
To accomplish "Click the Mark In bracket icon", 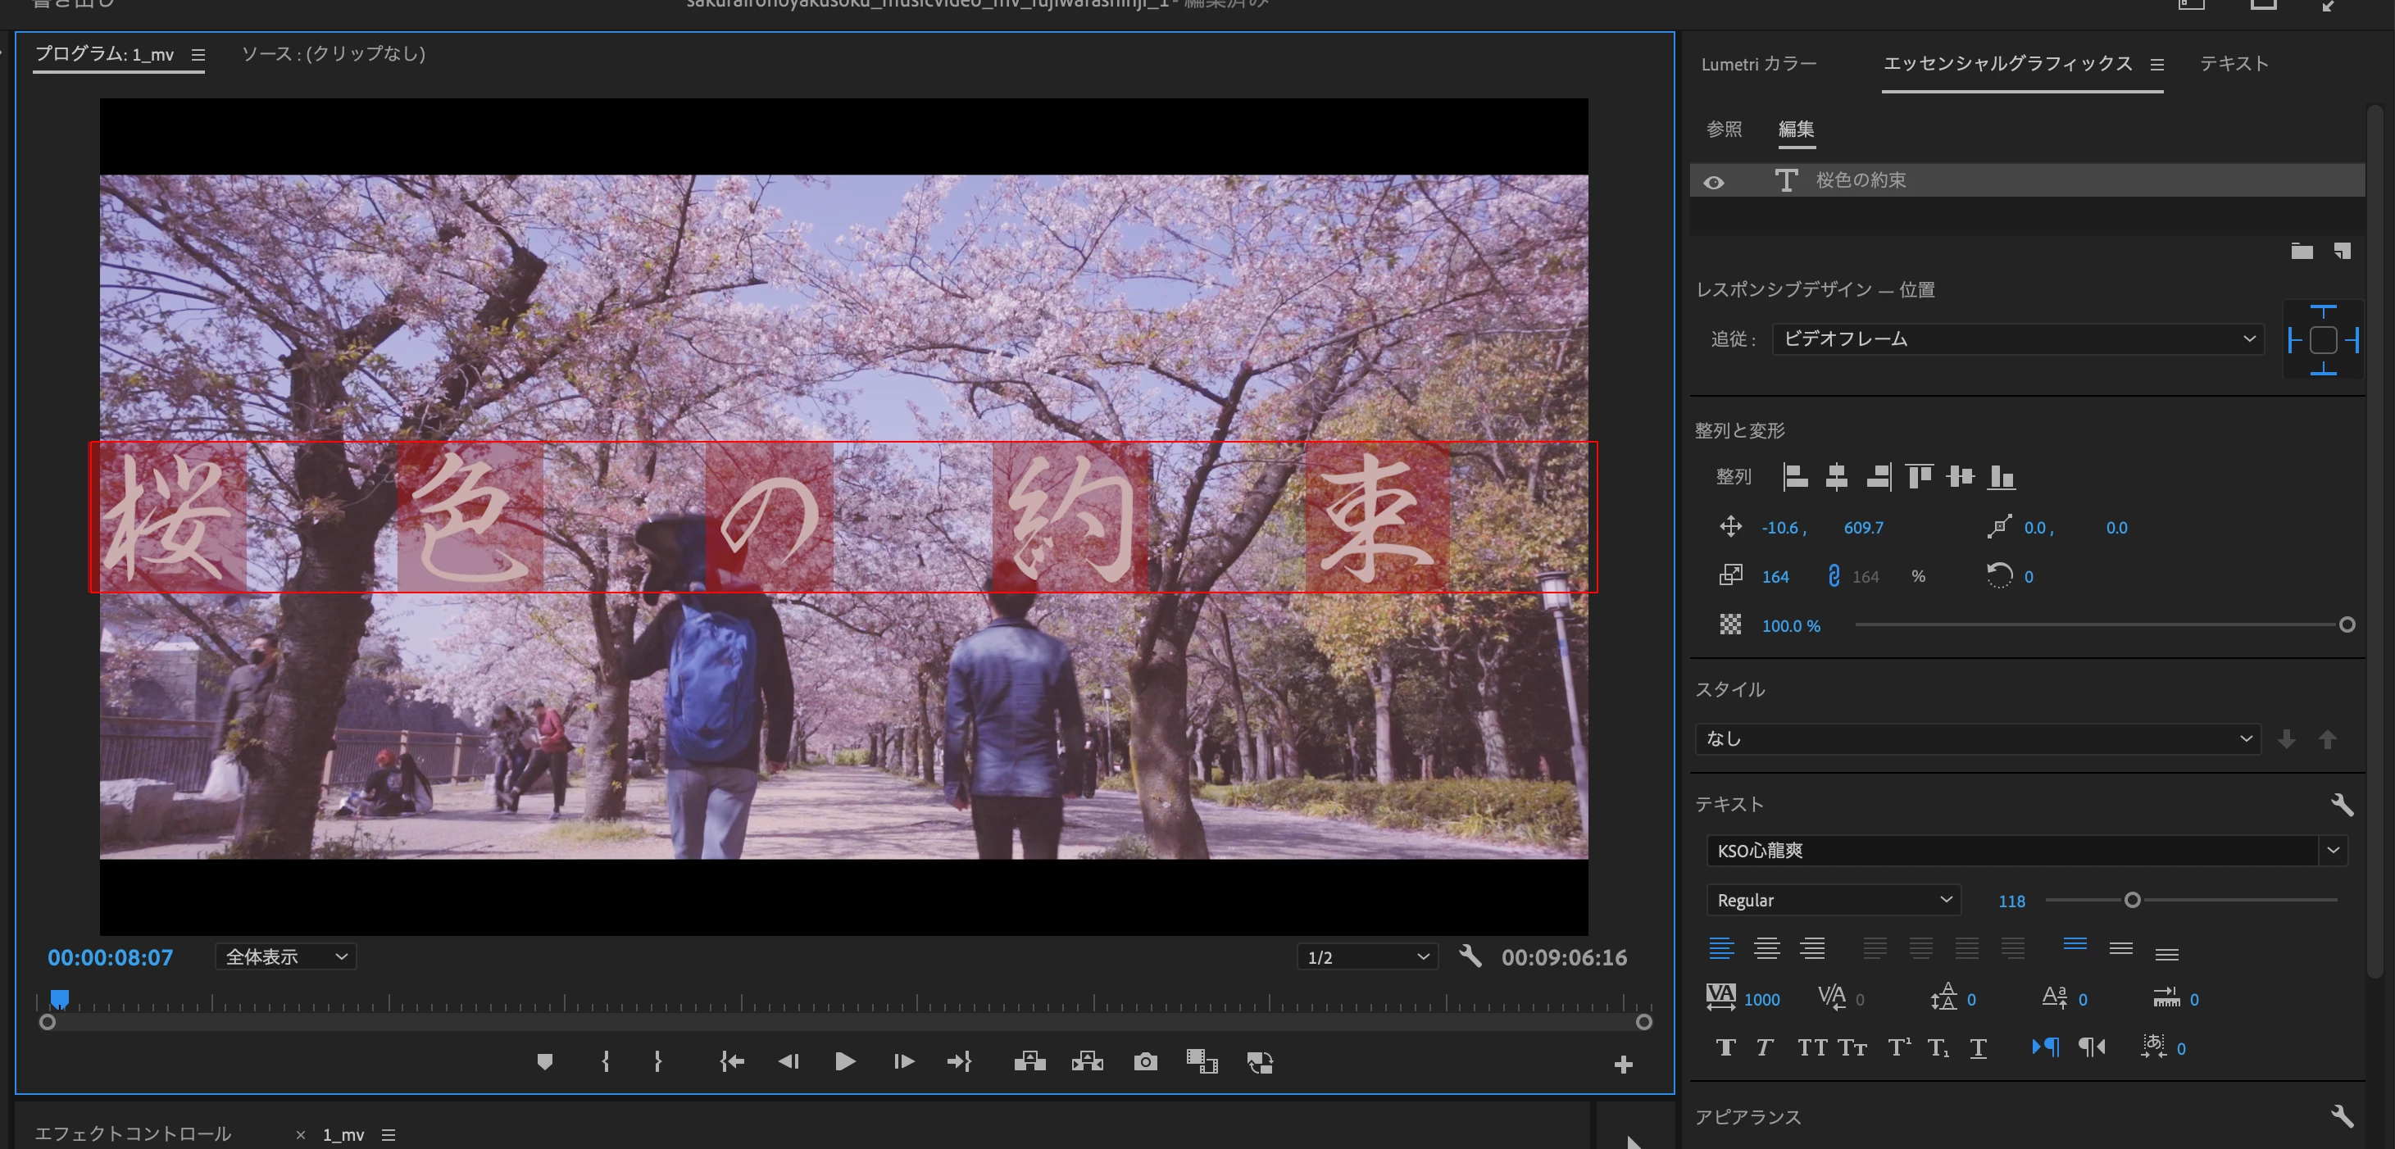I will (x=605, y=1061).
